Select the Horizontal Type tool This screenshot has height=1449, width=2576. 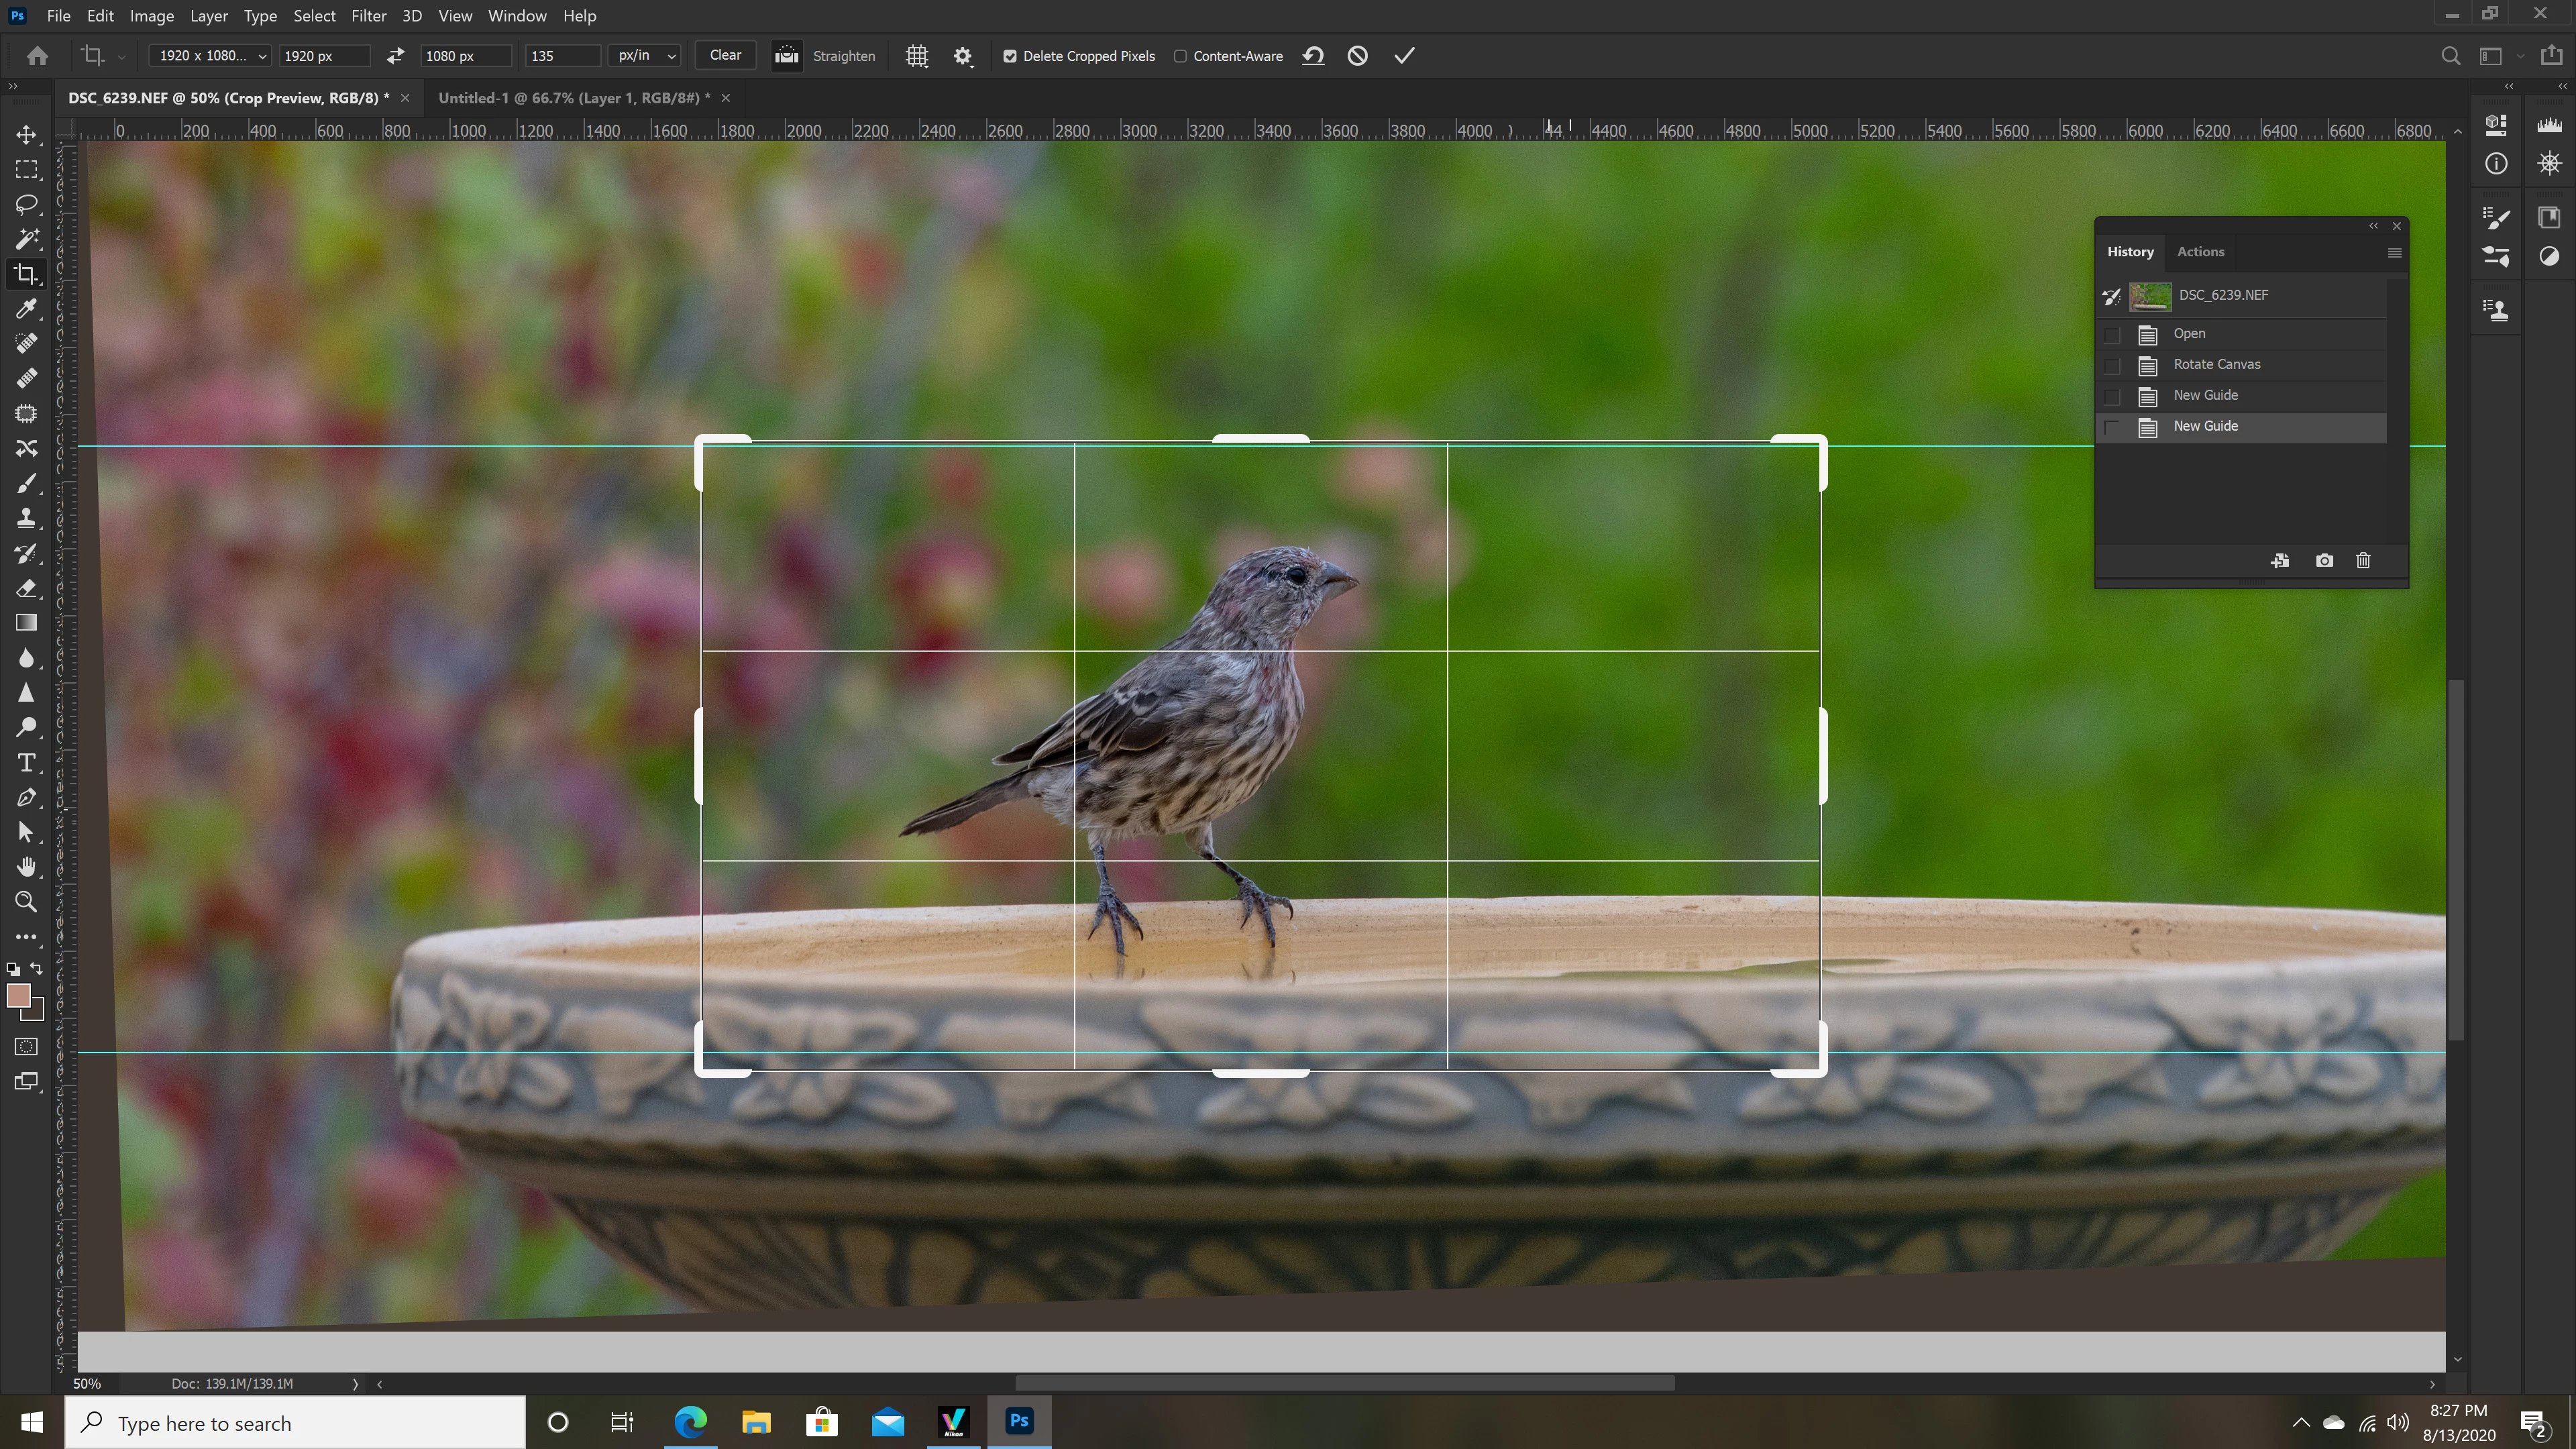(x=26, y=763)
